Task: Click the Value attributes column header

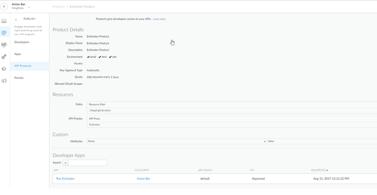Action: [x=271, y=141]
